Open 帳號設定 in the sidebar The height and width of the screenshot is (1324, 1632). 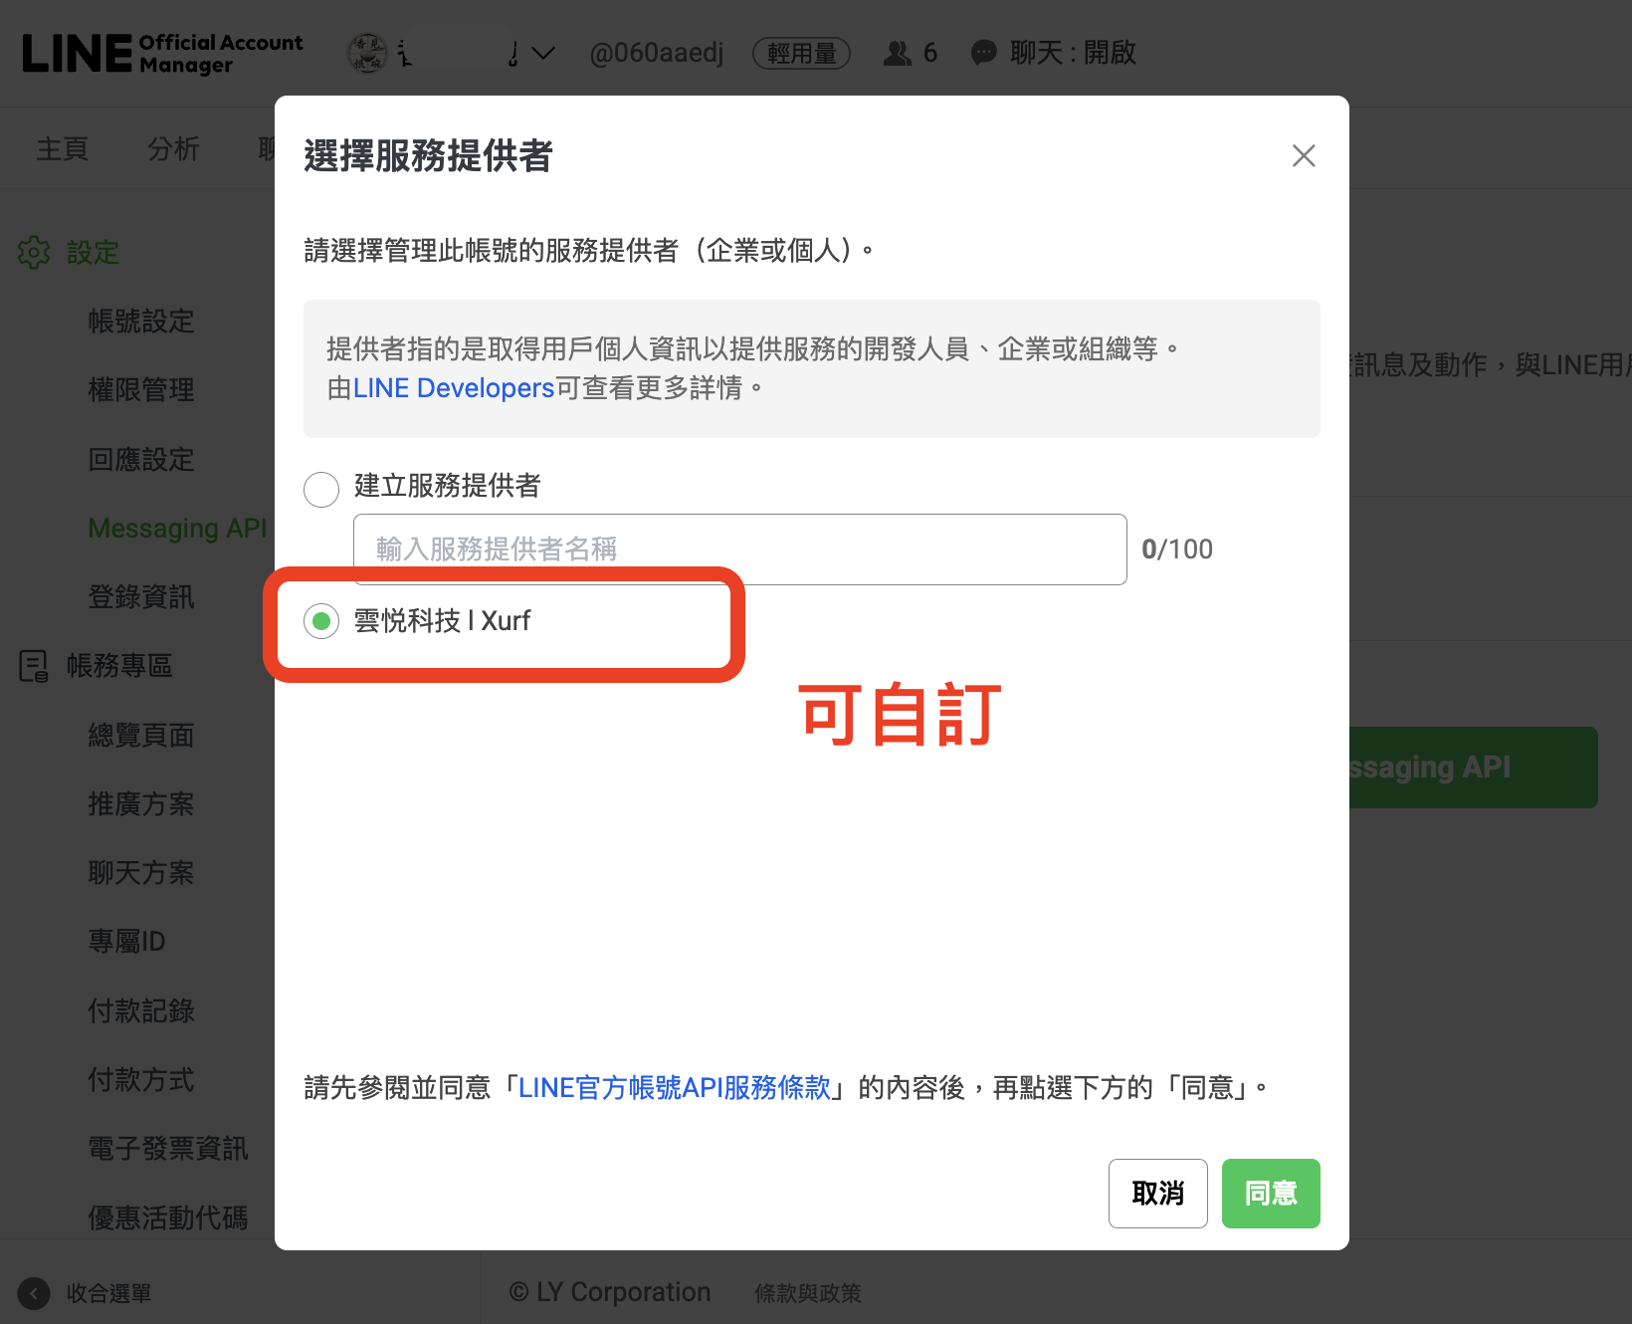tap(141, 321)
